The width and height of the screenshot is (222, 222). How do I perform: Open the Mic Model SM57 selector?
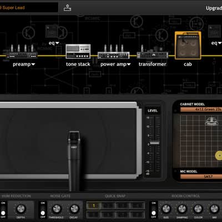click(201, 176)
